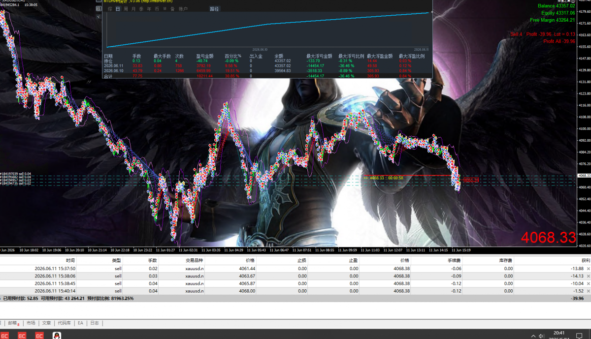Select the 年 tab in MTDriver stats
This screenshot has width=591, height=339.
[149, 9]
